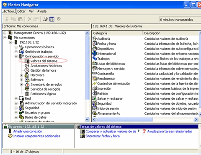The image size is (201, 155).
Task: Open the Internacional globe icon
Action: click(95, 54)
